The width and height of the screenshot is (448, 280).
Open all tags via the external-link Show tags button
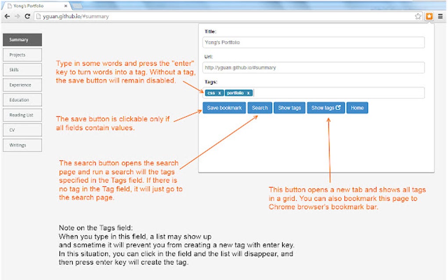[x=325, y=108]
